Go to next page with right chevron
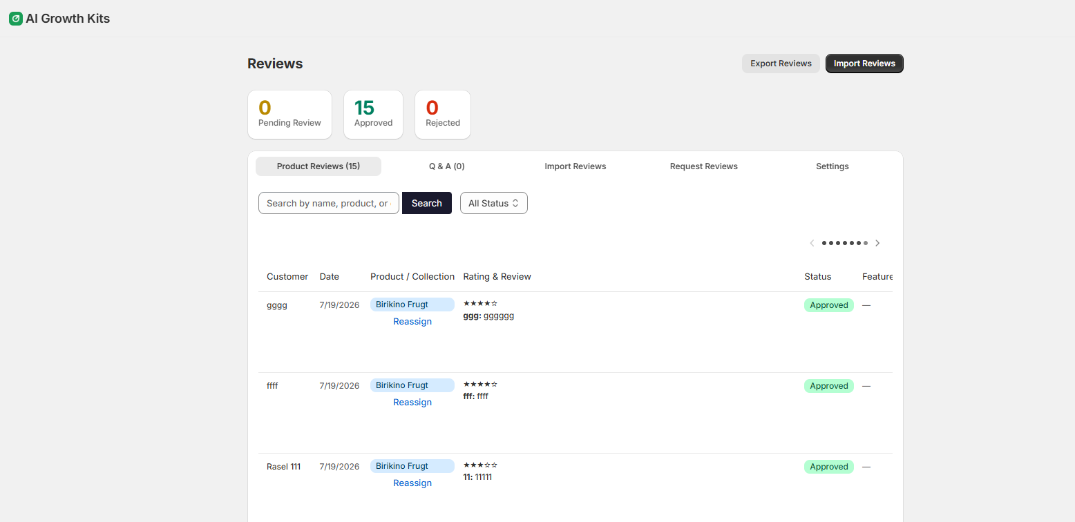This screenshot has height=522, width=1075. click(877, 243)
